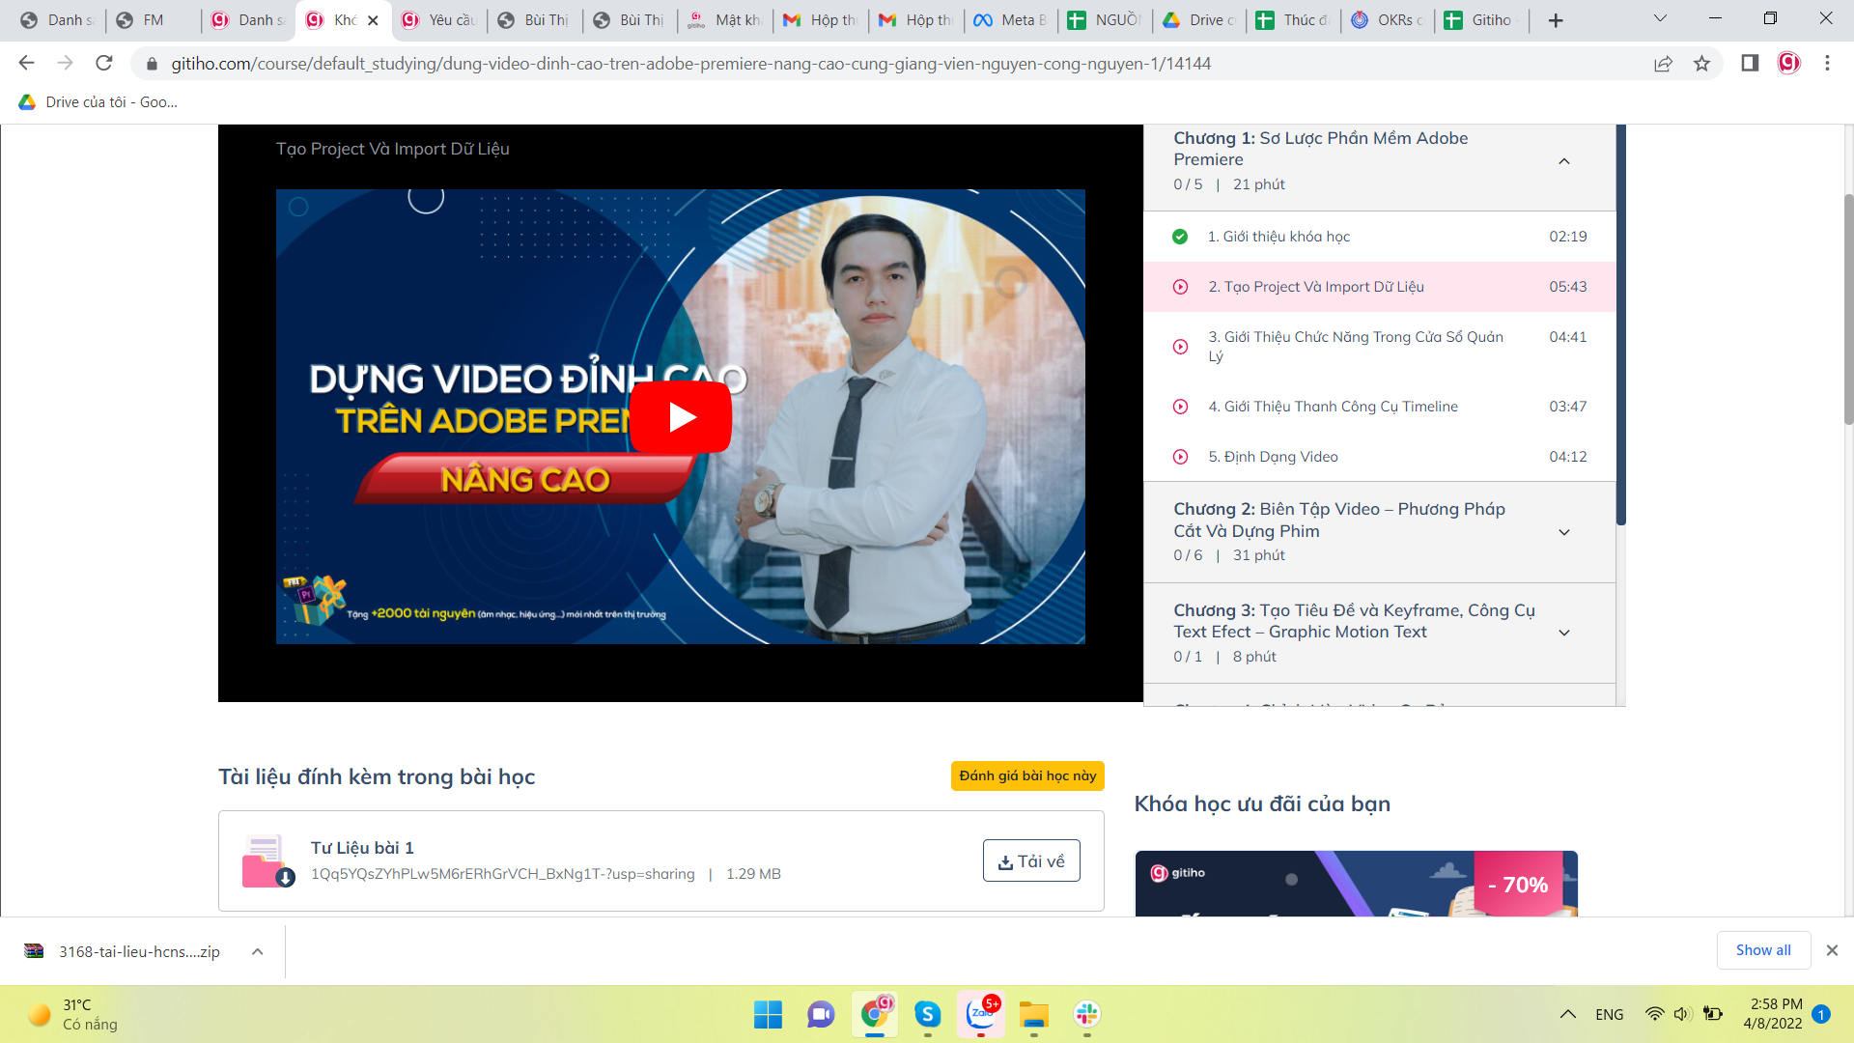This screenshot has height=1043, width=1854.
Task: Click the green check icon for lesson 1
Action: 1180,237
